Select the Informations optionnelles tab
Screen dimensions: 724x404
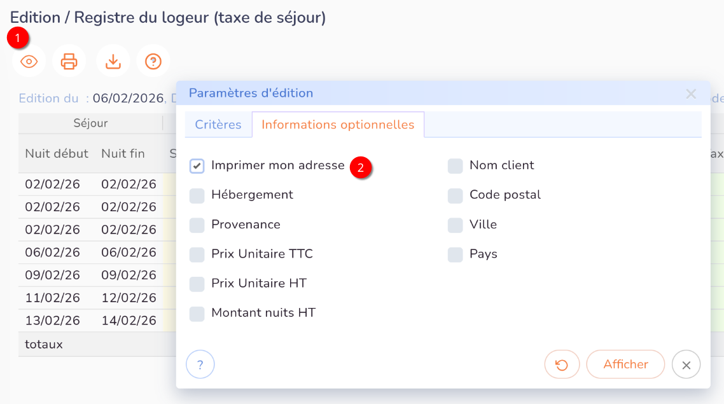[x=338, y=125]
